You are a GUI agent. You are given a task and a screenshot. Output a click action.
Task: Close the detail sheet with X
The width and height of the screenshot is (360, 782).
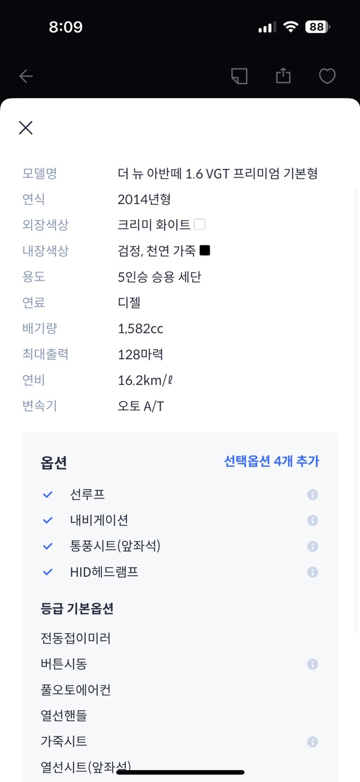pos(25,128)
